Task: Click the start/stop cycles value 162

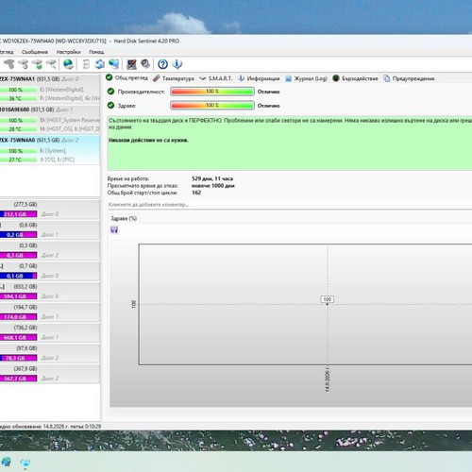Action: (196, 193)
